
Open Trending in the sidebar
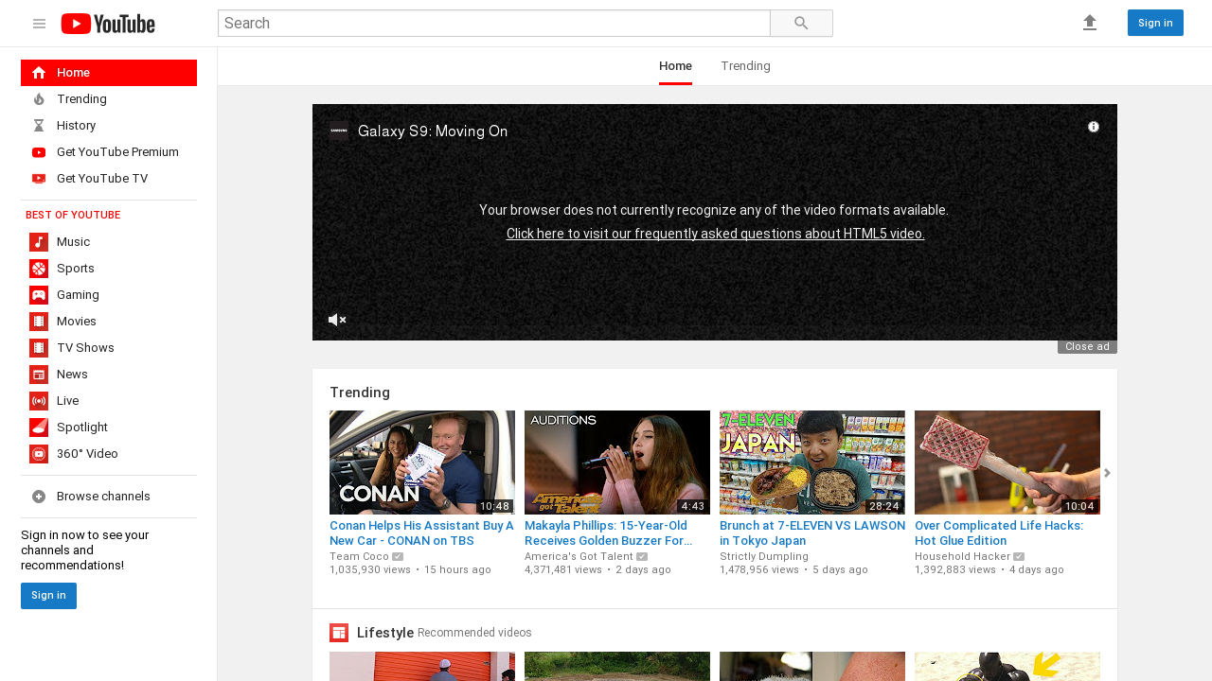109,99
